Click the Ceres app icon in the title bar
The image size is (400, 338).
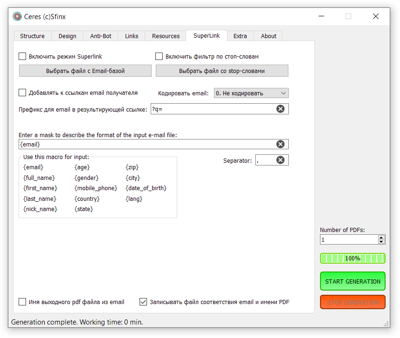pos(17,16)
